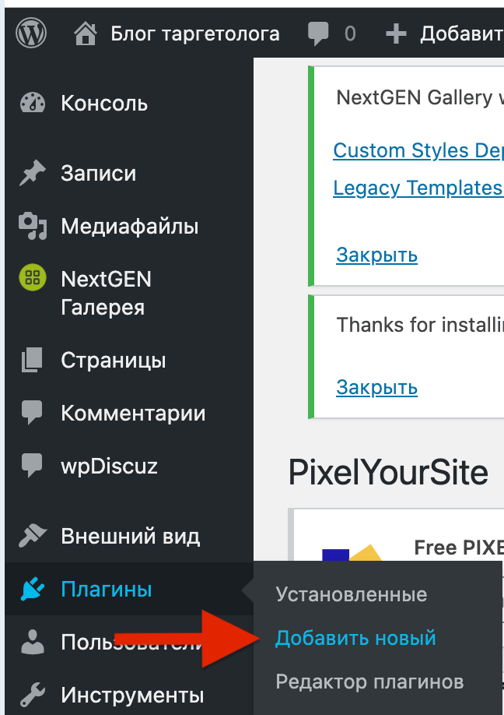The image size is (504, 715).
Task: Click the WordPress logo icon
Action: click(30, 33)
